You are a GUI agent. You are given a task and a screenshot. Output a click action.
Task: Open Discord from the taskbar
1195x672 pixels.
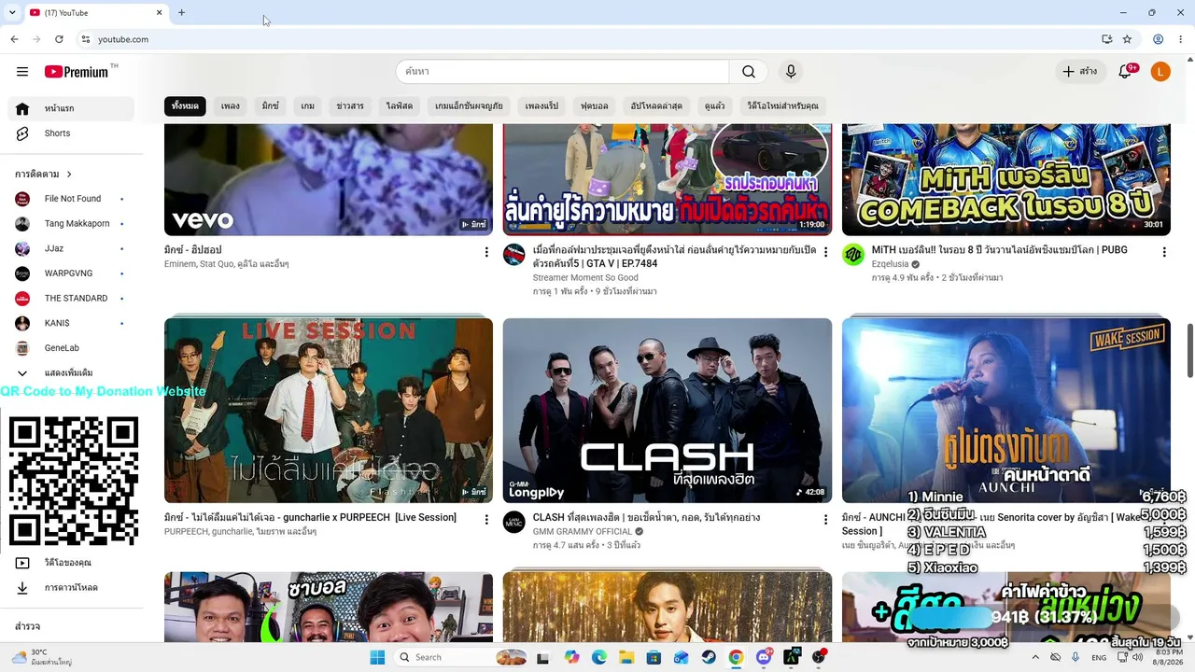coord(764,657)
